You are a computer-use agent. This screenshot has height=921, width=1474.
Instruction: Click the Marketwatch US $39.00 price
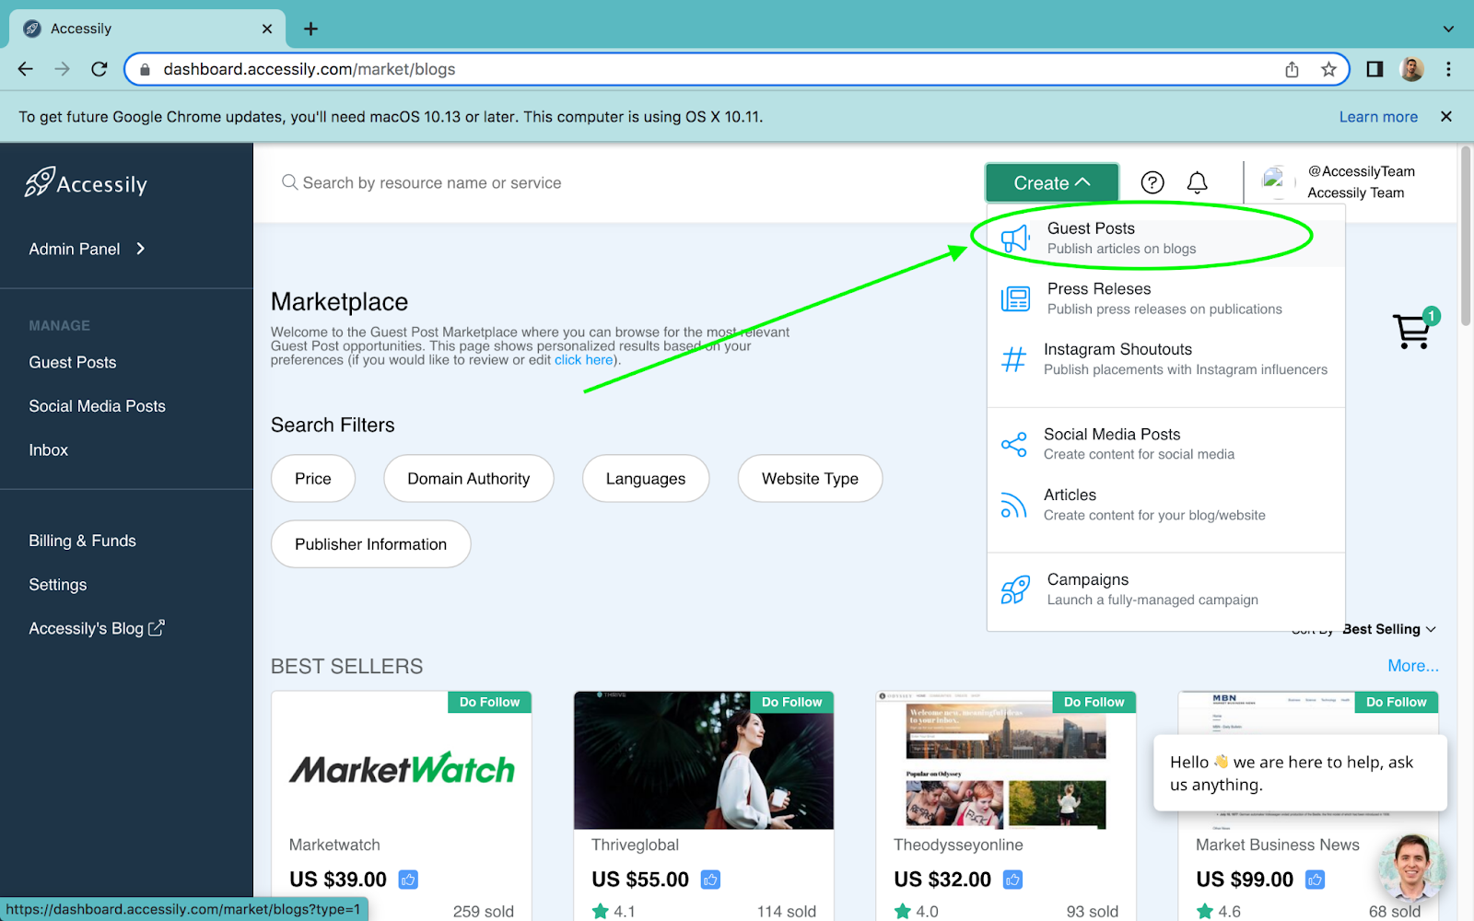tap(338, 880)
